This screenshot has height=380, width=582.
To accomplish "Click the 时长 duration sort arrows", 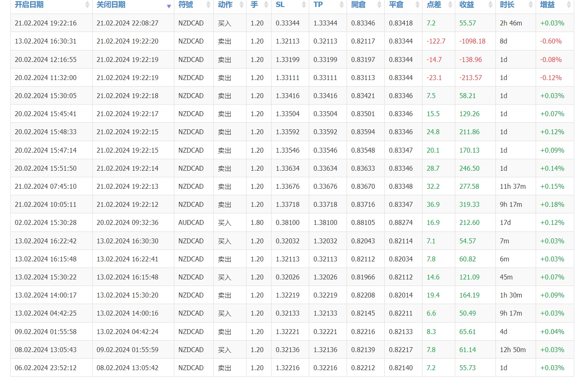I will (531, 5).
